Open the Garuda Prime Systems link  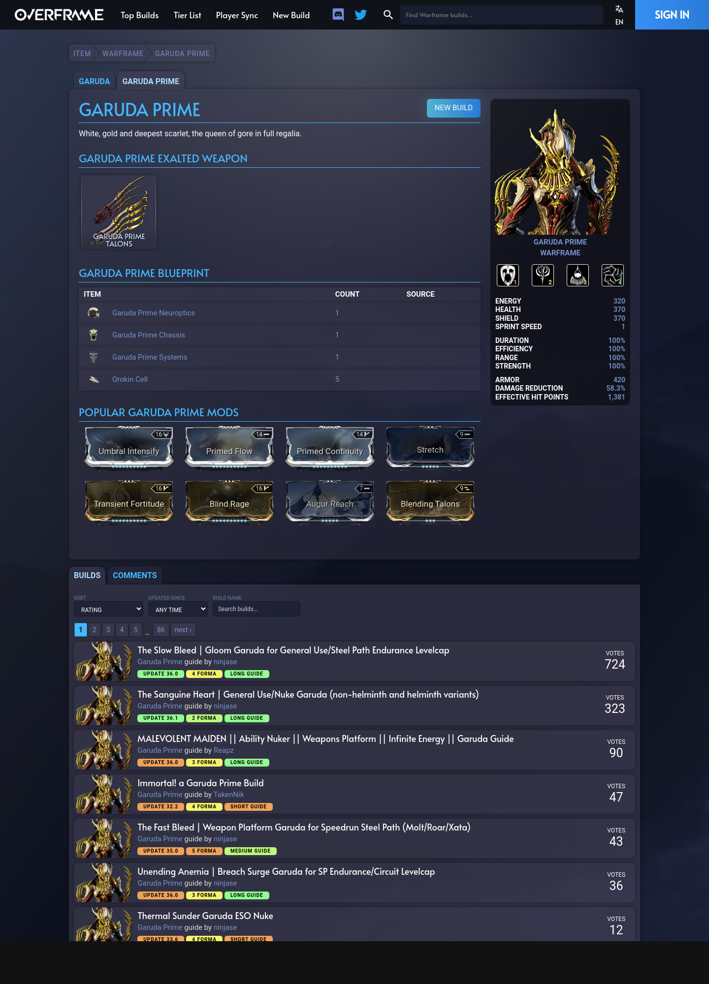tap(150, 357)
